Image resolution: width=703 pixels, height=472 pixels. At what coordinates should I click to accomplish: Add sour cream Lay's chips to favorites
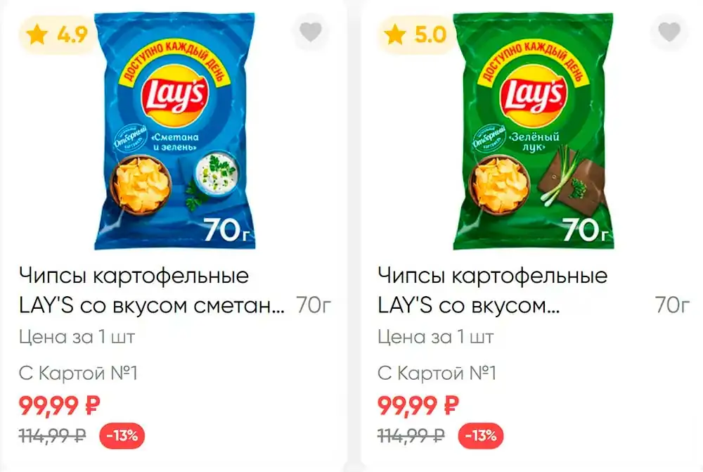310,32
